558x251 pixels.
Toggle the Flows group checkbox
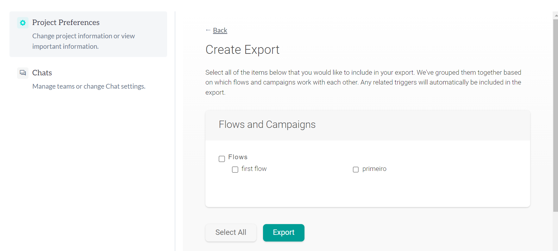point(222,159)
